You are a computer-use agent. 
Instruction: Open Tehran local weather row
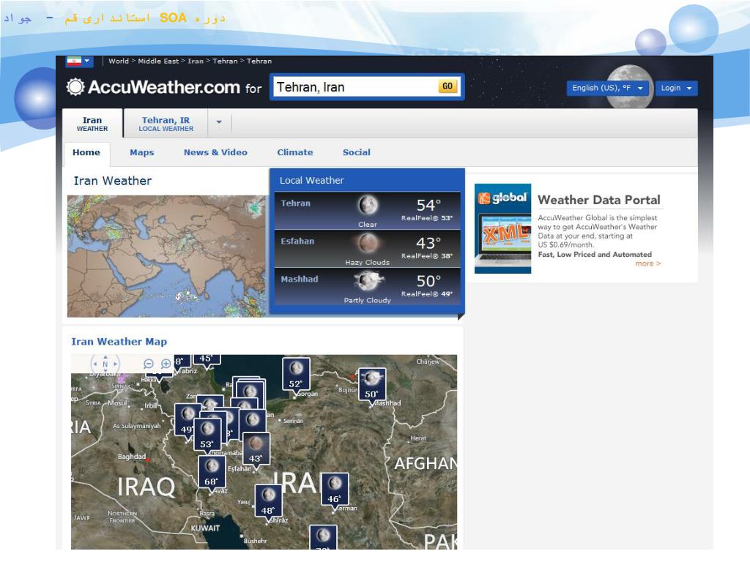point(368,211)
